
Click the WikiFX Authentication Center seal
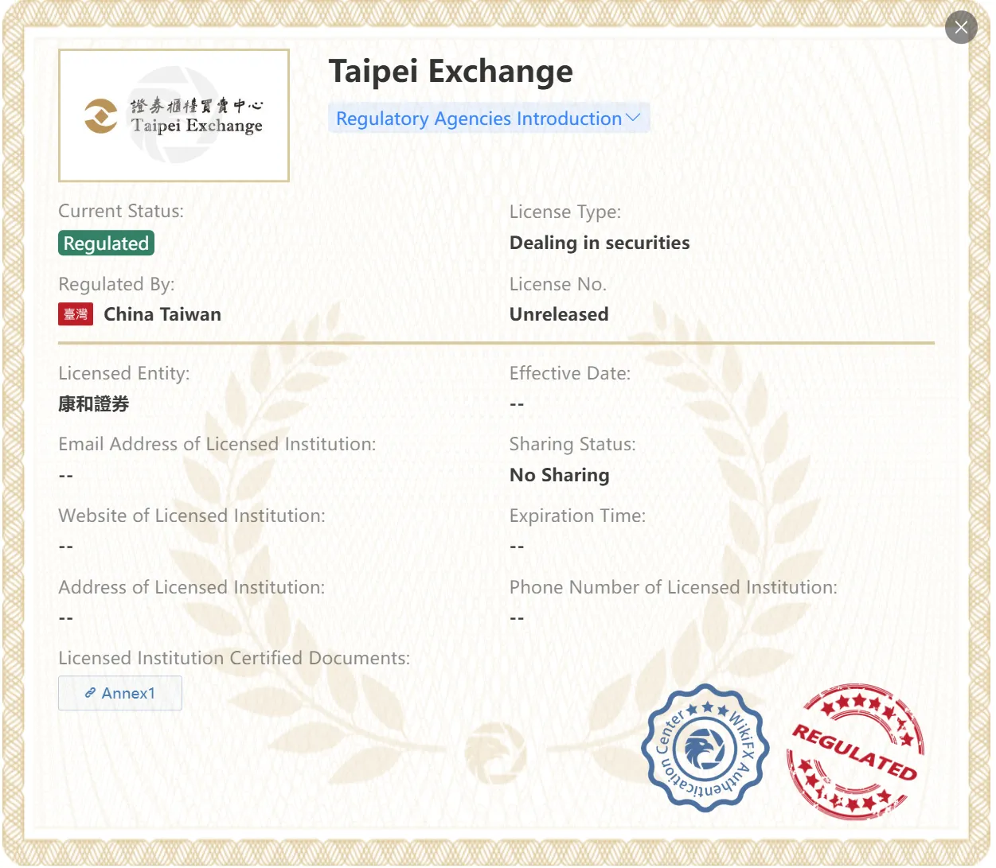[705, 748]
